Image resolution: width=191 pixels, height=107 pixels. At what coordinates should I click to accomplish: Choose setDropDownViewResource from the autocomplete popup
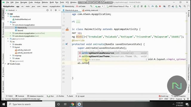click(x=113, y=53)
